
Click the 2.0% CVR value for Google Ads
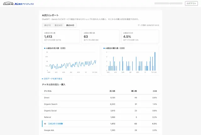pyautogui.click(x=155, y=130)
